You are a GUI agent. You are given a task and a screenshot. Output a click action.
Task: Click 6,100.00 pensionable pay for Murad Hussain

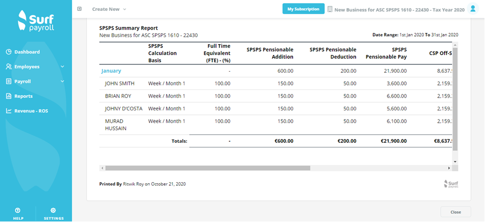click(397, 121)
